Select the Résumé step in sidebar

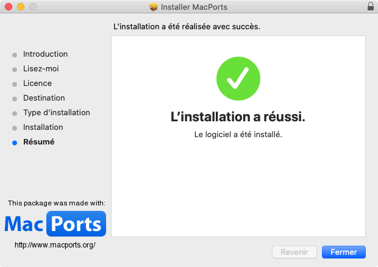click(x=38, y=142)
